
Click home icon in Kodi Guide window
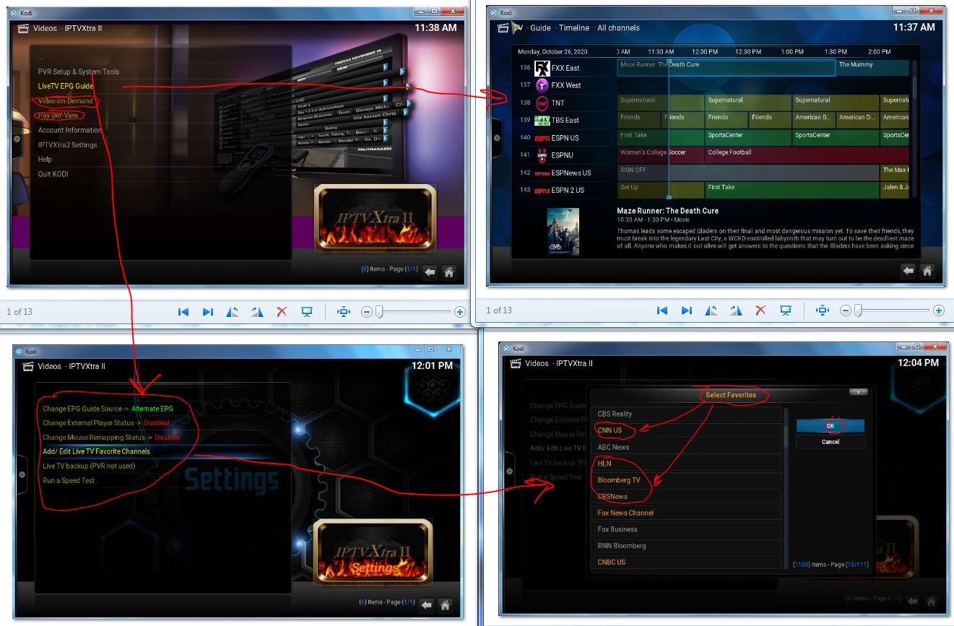[x=927, y=270]
